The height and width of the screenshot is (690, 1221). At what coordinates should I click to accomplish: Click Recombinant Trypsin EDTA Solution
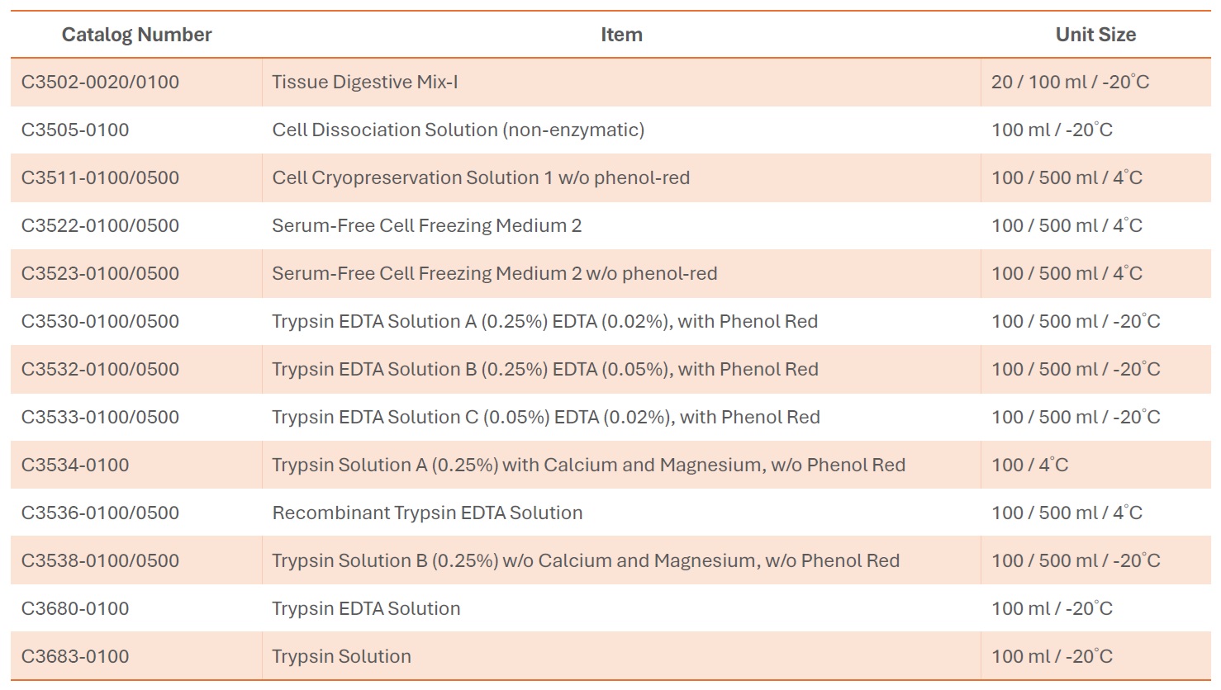[x=427, y=513]
